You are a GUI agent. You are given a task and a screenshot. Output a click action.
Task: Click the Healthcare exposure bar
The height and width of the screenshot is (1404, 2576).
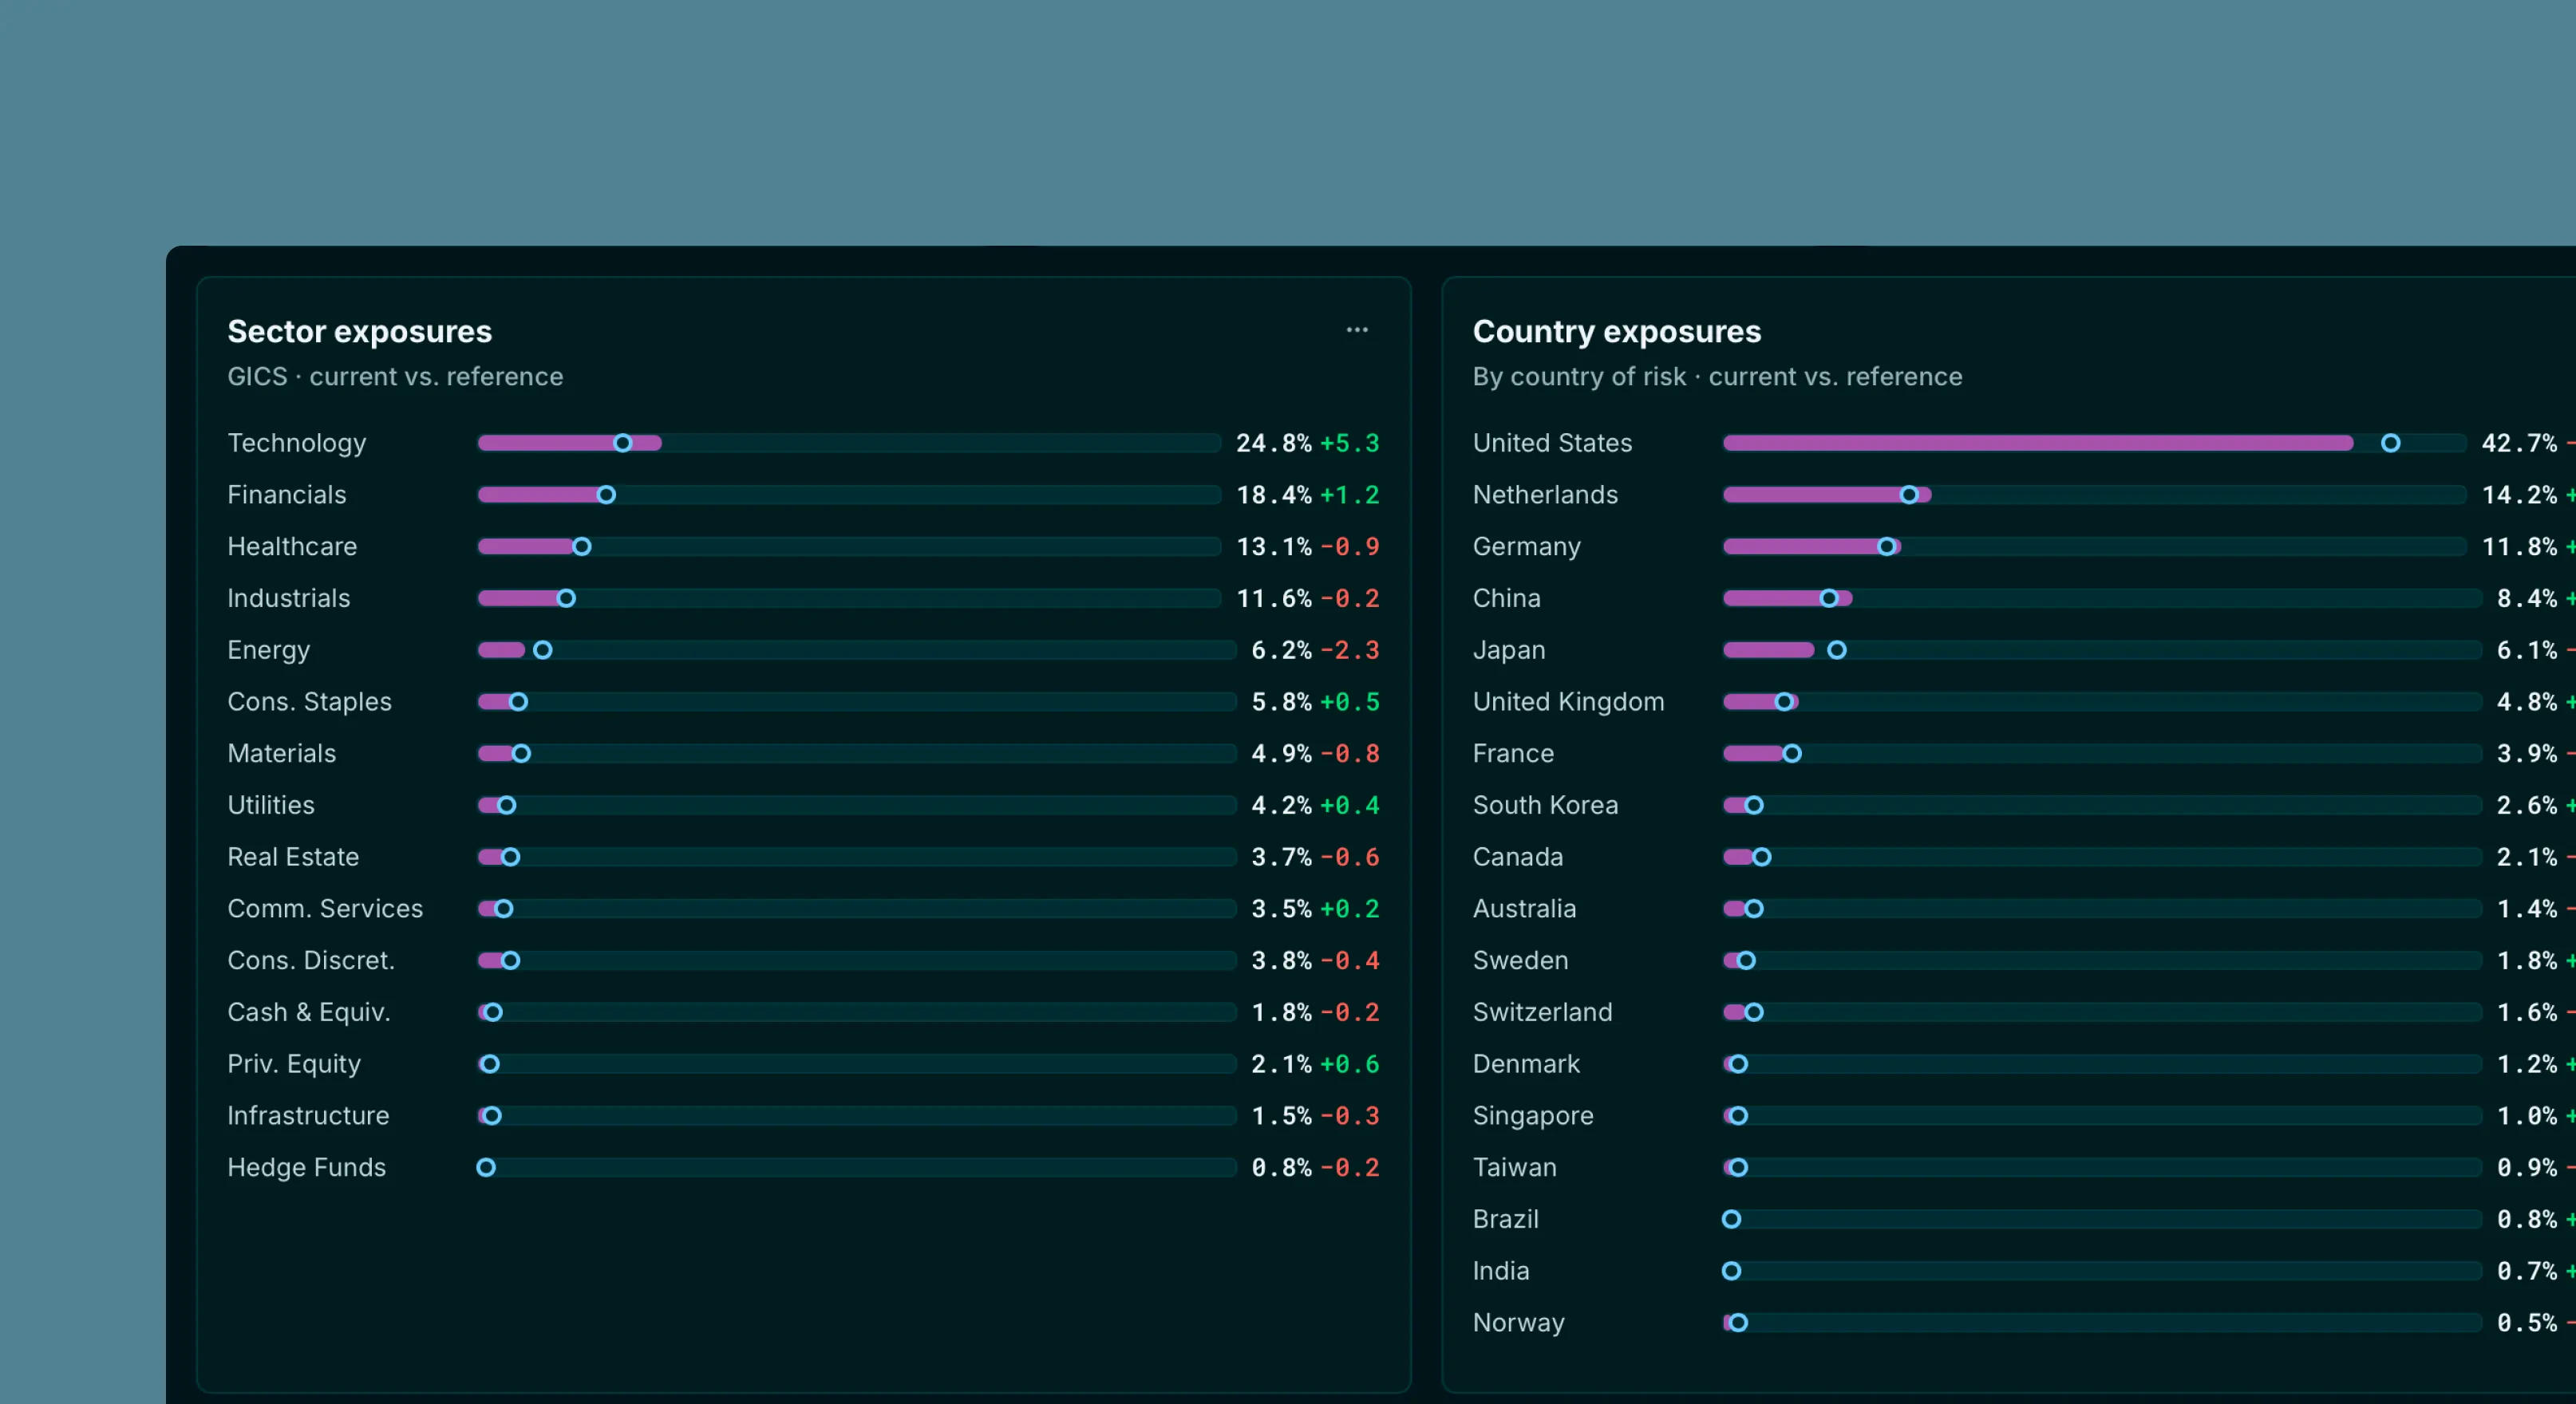click(x=849, y=546)
